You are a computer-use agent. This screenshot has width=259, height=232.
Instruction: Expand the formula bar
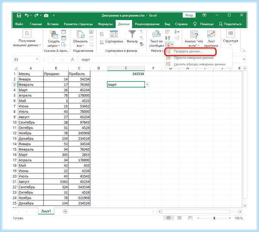[244, 59]
